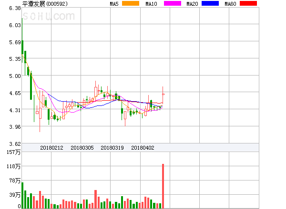Click the MA5 legend label
286x209 pixels.
114,4
